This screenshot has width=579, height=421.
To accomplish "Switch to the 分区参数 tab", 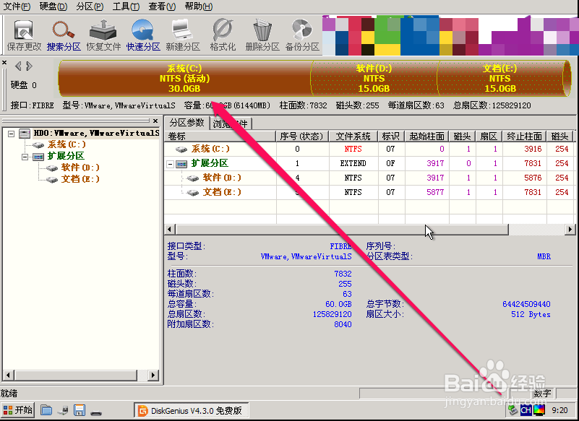I will click(186, 123).
